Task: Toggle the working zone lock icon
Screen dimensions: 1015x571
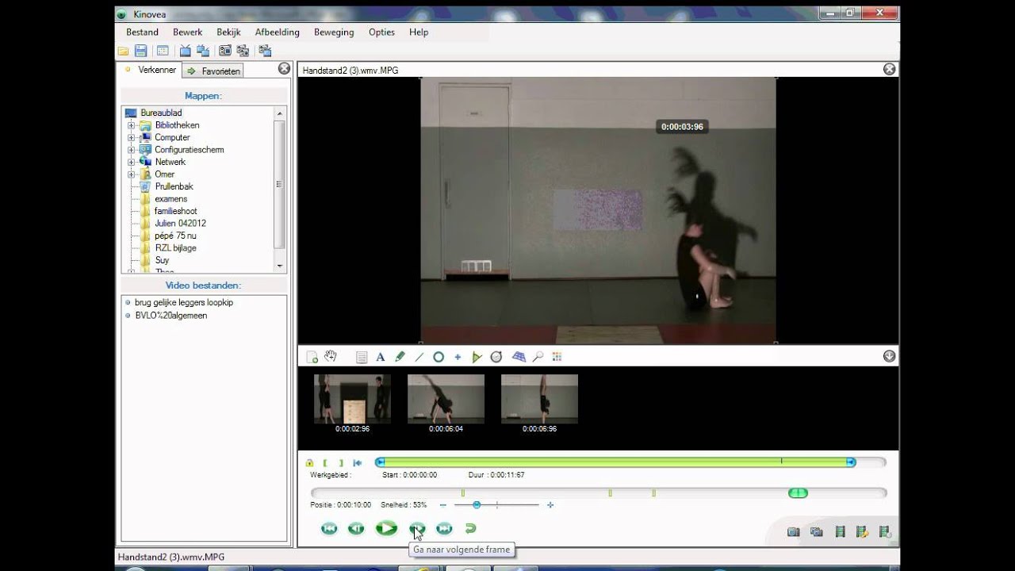Action: coord(309,462)
